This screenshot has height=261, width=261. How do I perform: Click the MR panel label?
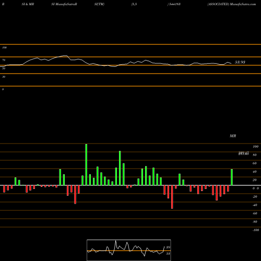click(233, 136)
